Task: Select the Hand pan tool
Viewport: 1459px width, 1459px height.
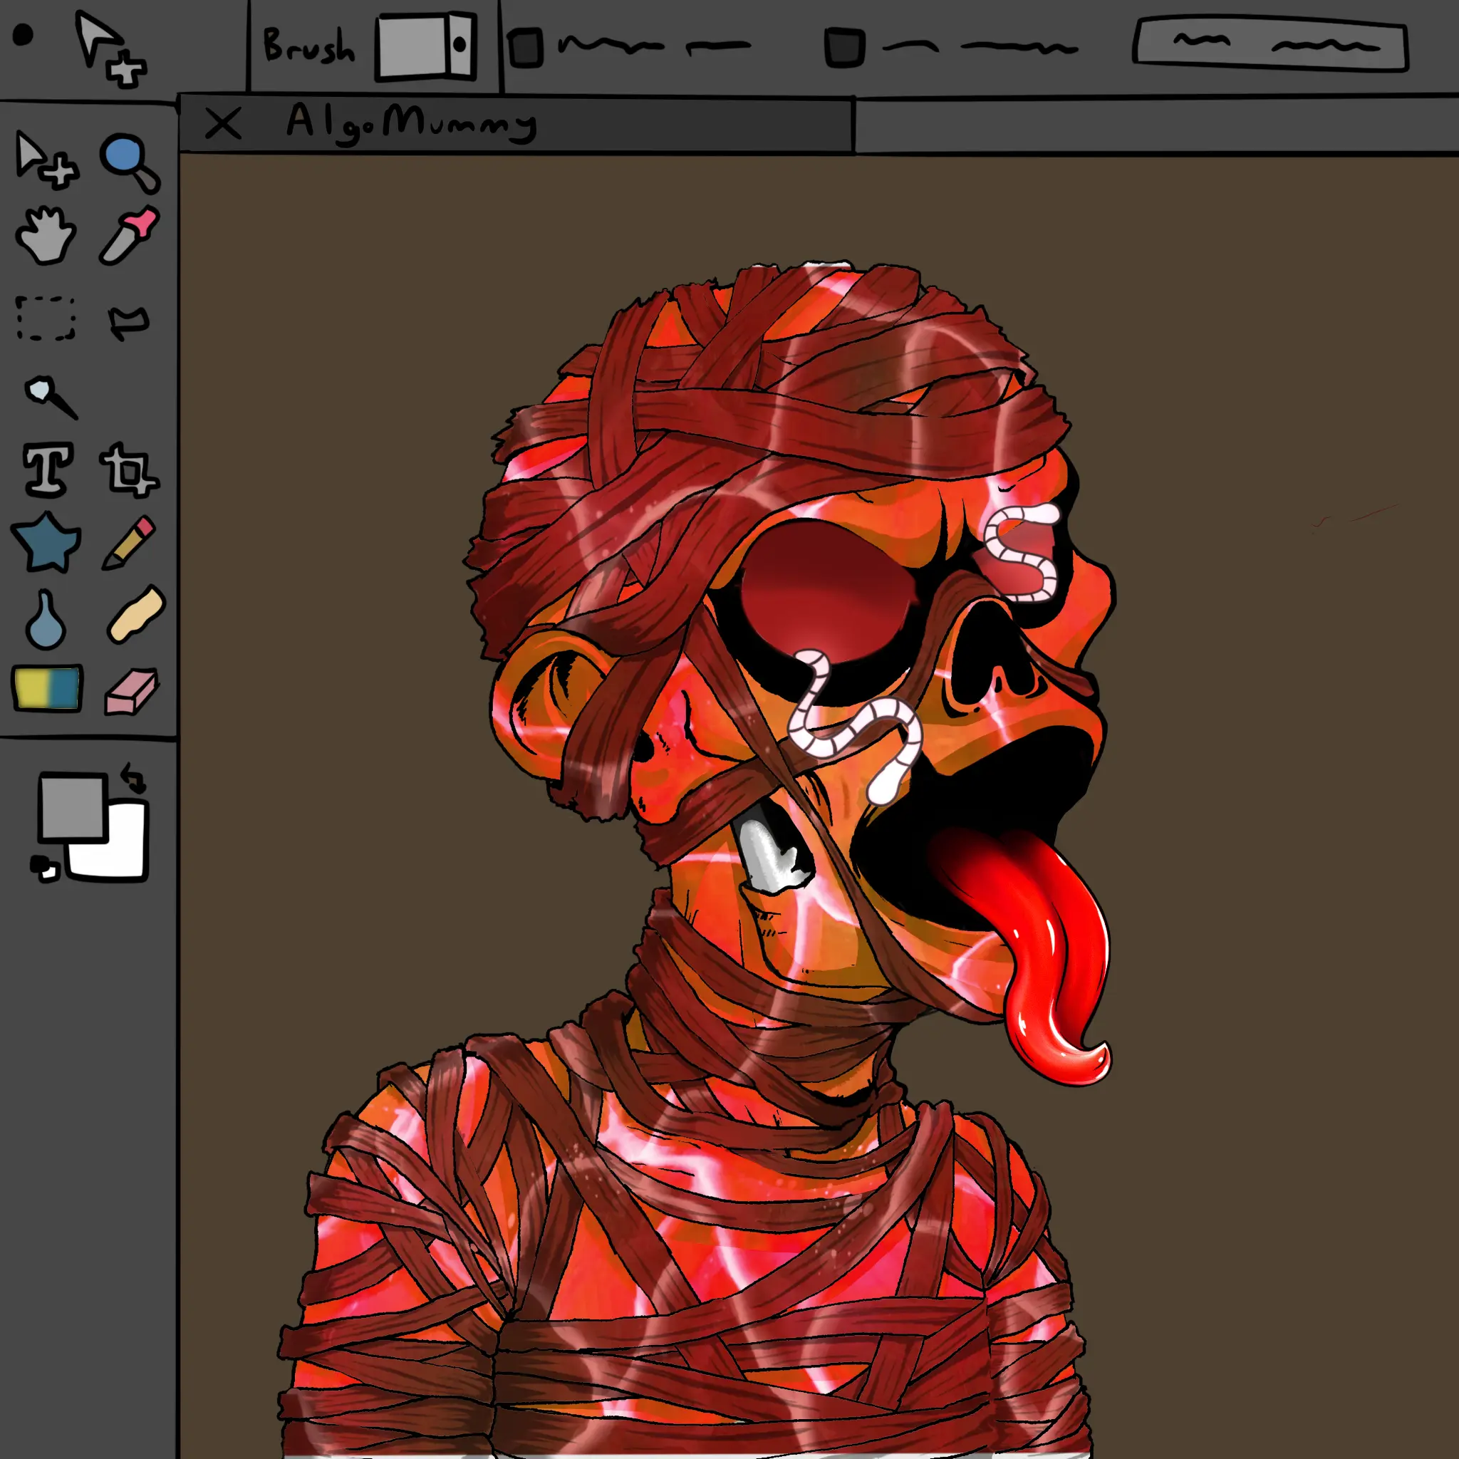Action: coord(46,236)
